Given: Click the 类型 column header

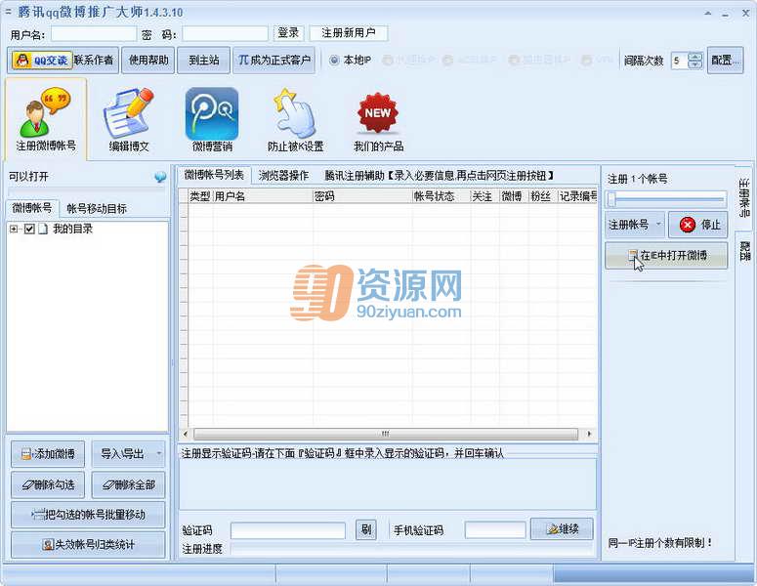Looking at the screenshot, I should tap(200, 196).
